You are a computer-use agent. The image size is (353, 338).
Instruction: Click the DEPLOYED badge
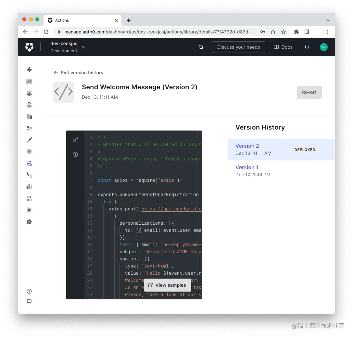tap(305, 150)
